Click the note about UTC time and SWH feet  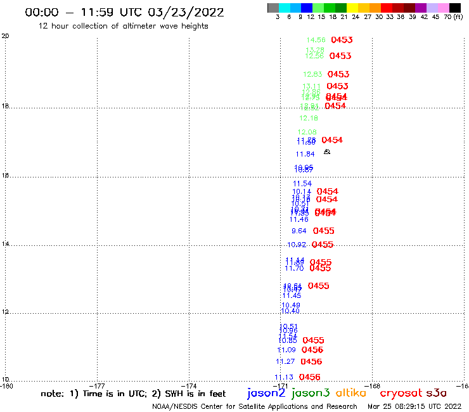(x=133, y=394)
